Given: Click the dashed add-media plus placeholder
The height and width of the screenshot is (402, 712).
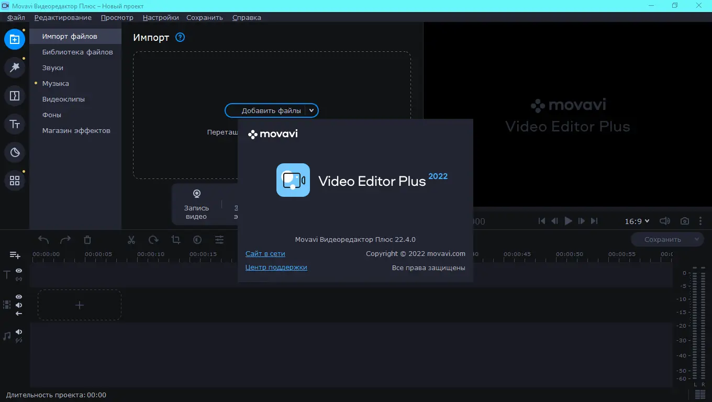Looking at the screenshot, I should click(80, 305).
